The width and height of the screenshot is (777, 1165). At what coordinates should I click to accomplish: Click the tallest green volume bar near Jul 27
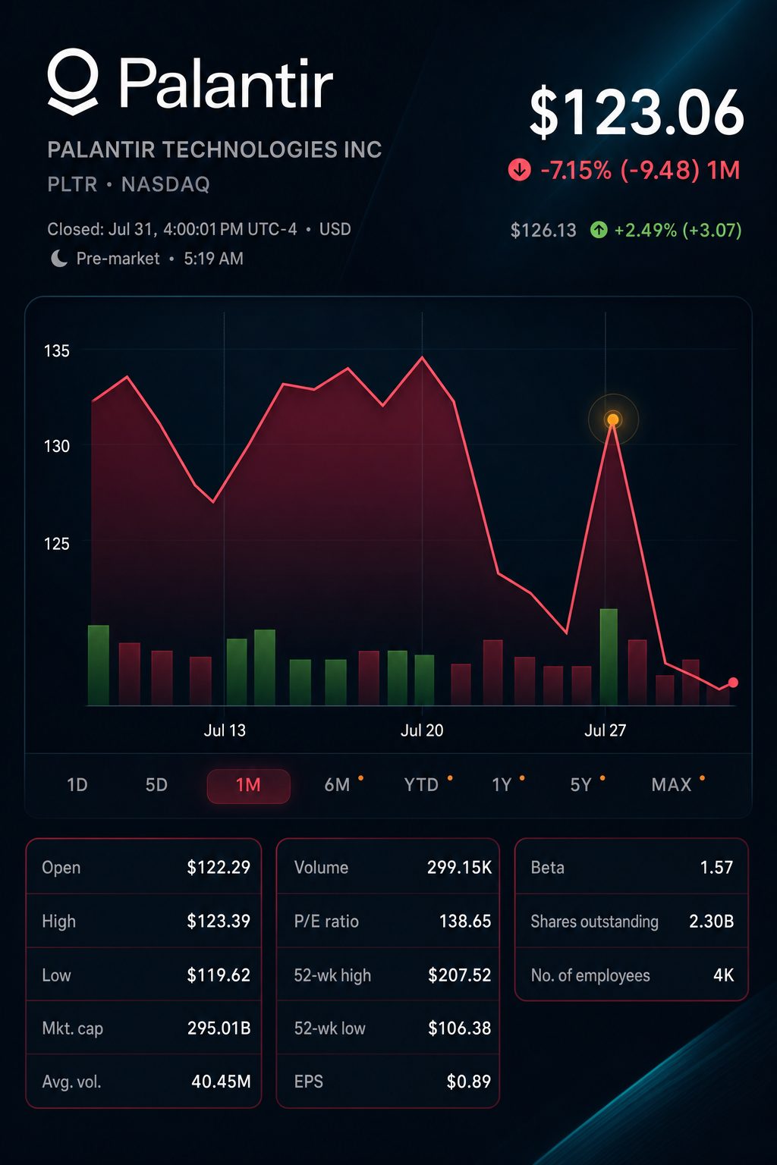[x=609, y=657]
